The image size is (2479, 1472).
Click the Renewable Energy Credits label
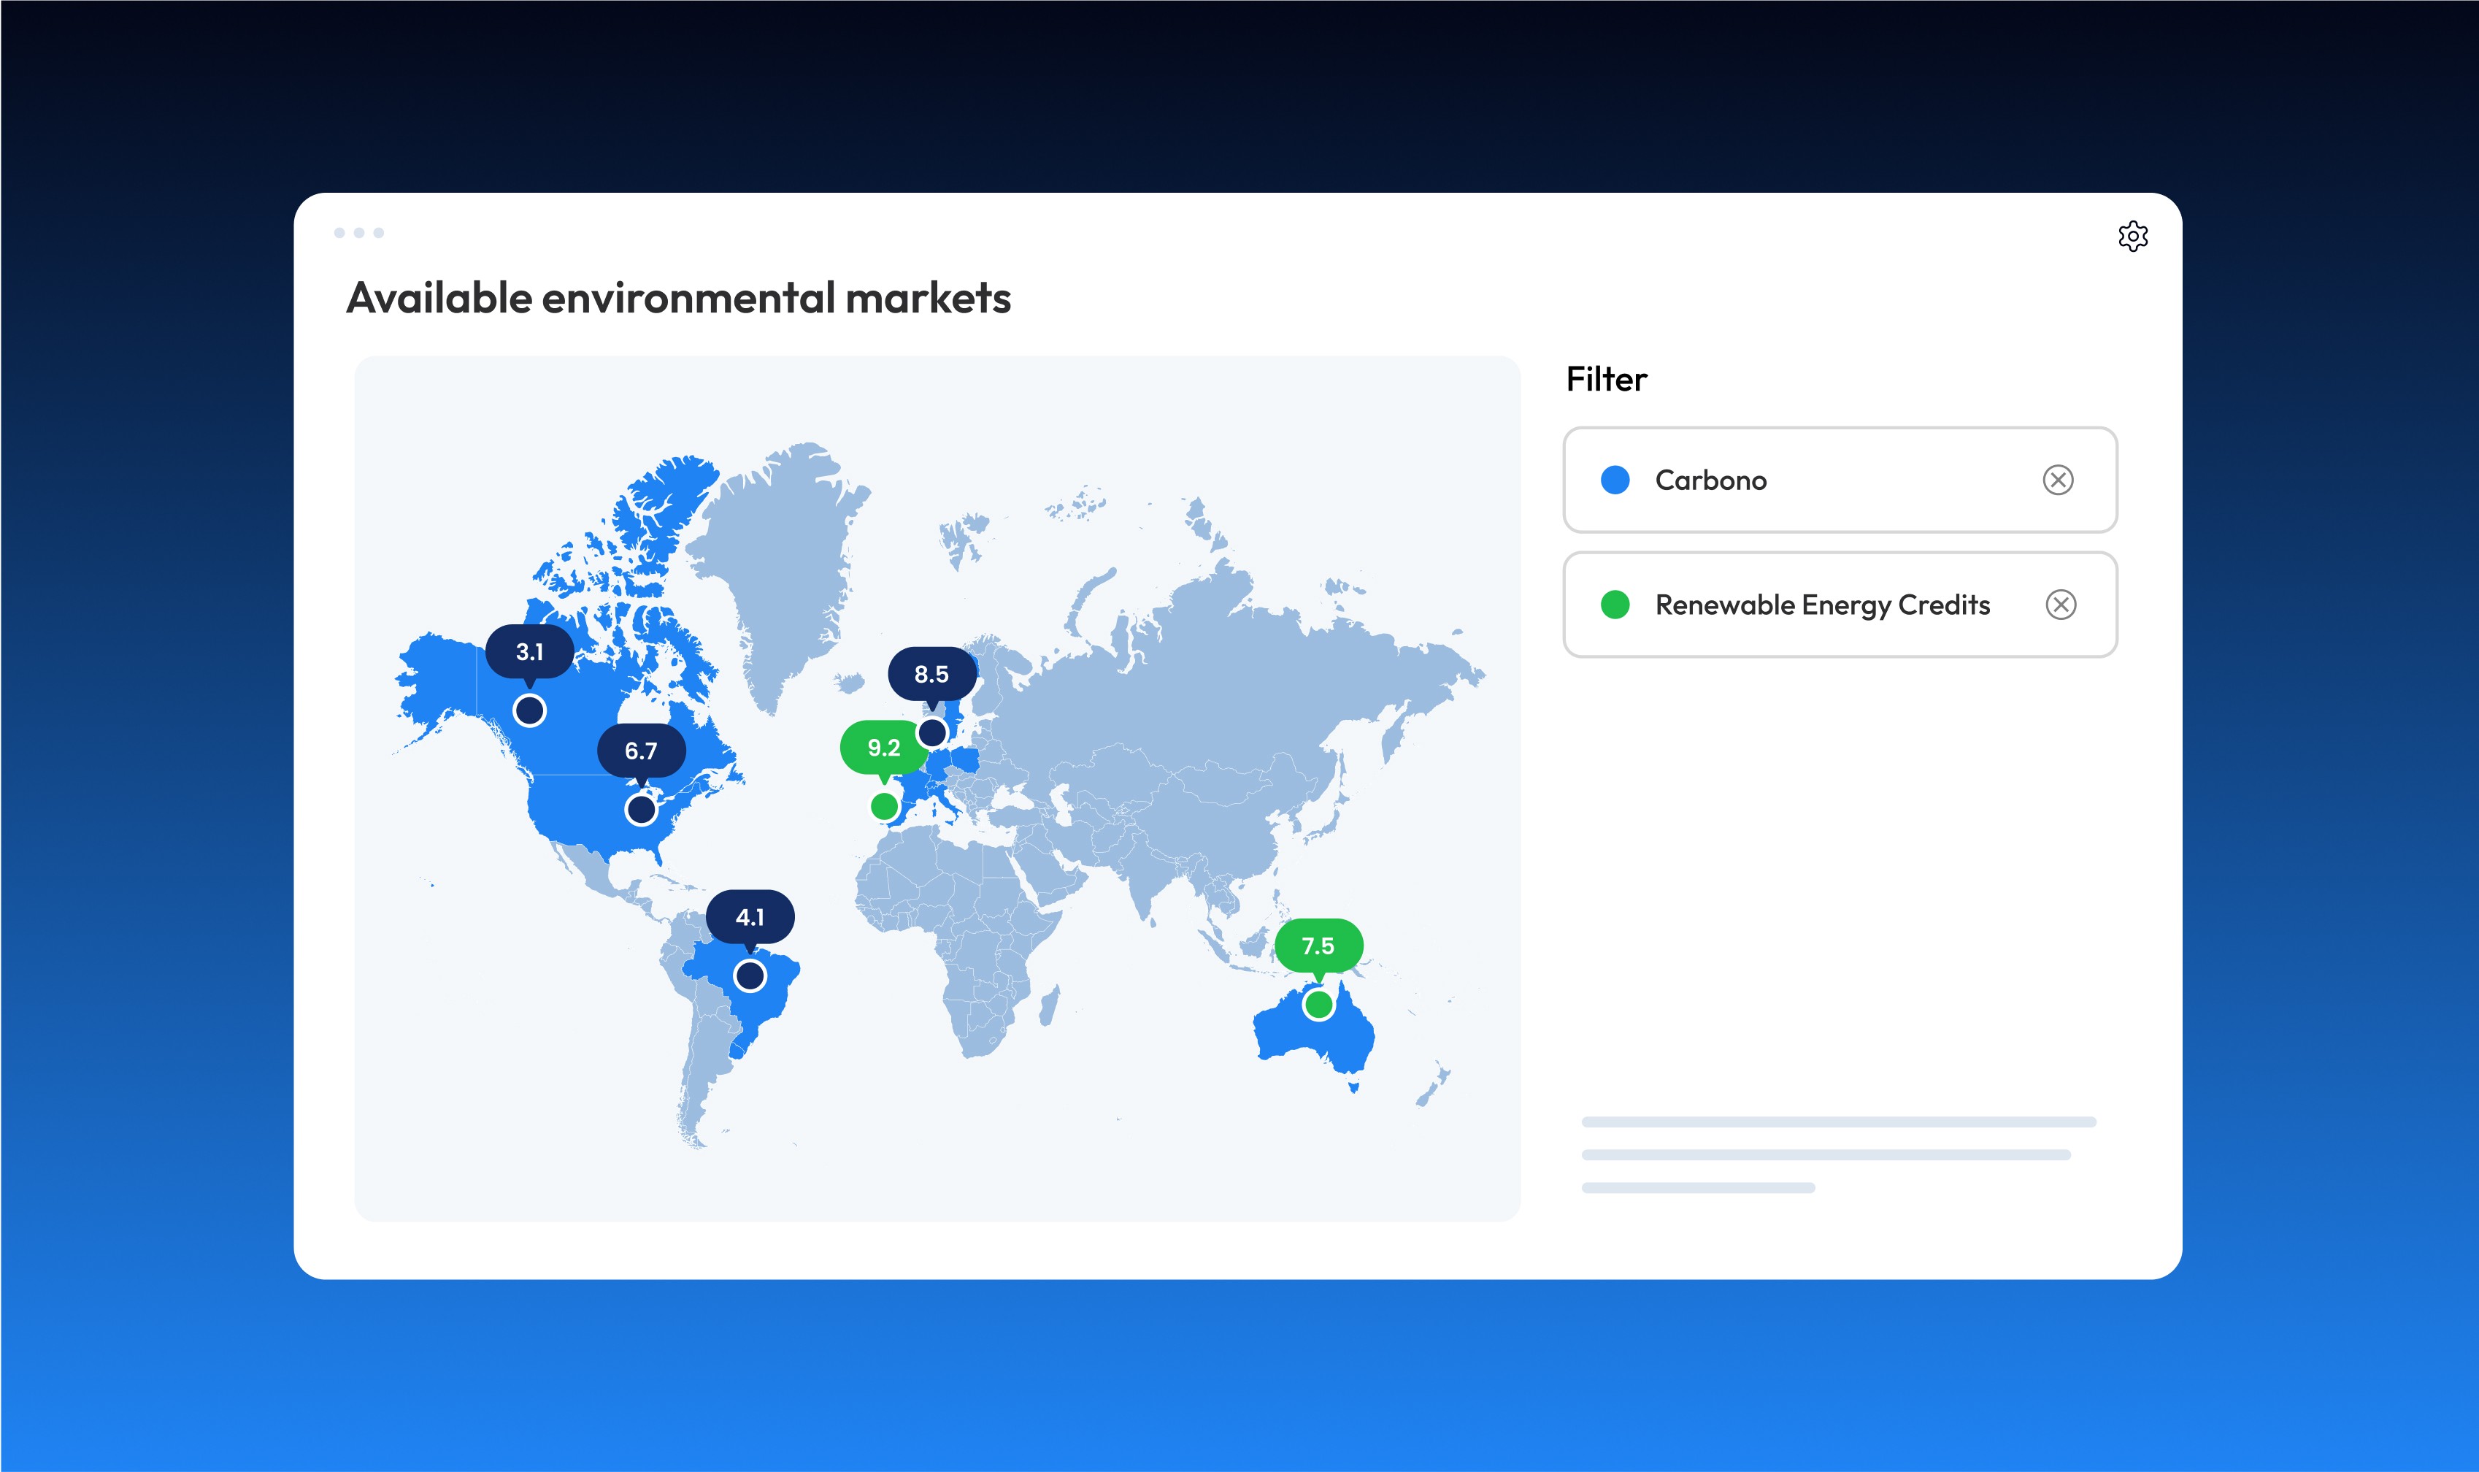click(1823, 604)
